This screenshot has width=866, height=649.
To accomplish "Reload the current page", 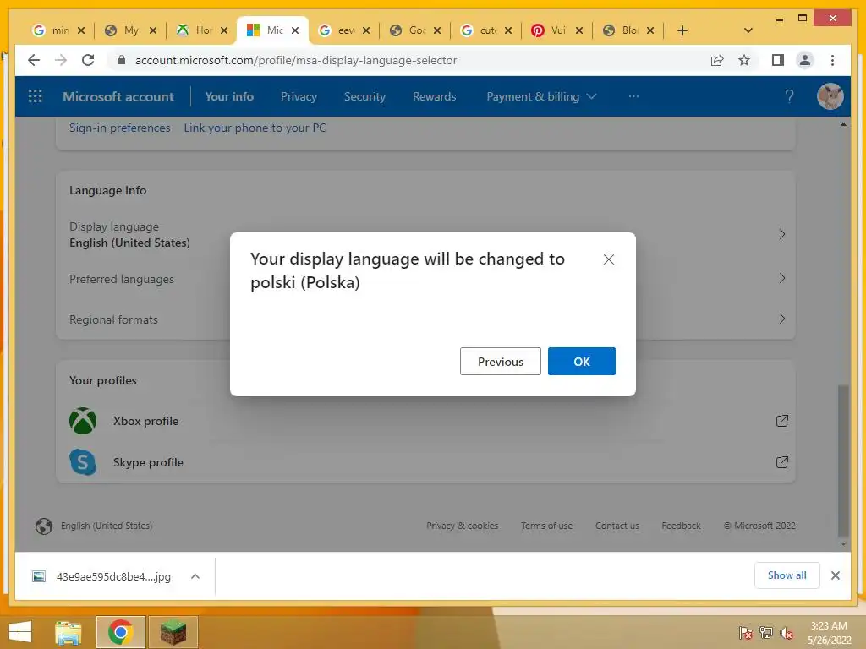I will pos(88,60).
